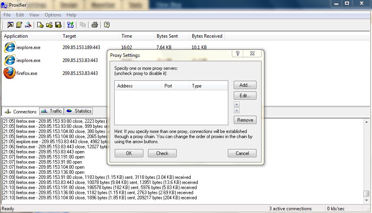Open the View menu
The height and width of the screenshot is (213, 372).
pyautogui.click(x=34, y=15)
